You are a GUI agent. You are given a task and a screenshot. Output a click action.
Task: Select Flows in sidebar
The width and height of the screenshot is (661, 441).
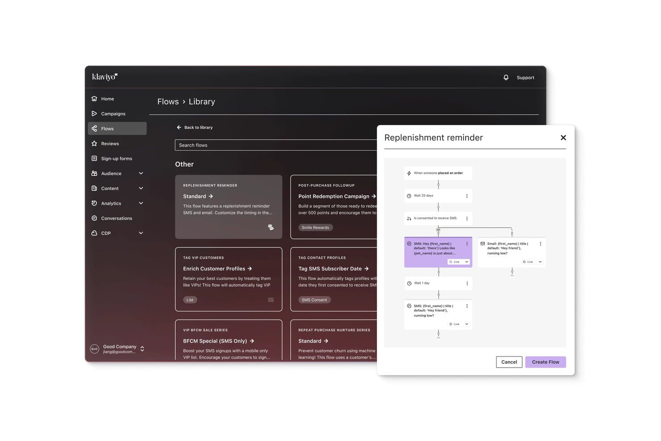[117, 128]
